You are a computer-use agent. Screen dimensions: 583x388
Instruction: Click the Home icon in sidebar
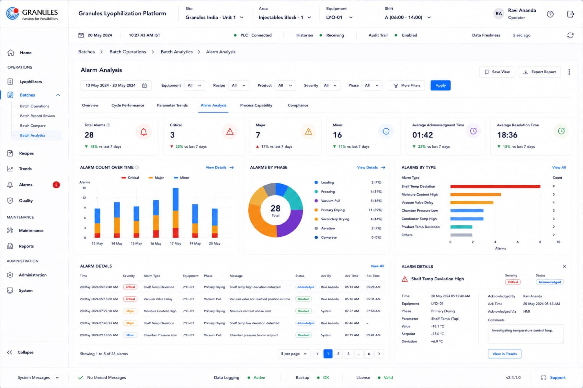[x=11, y=52]
